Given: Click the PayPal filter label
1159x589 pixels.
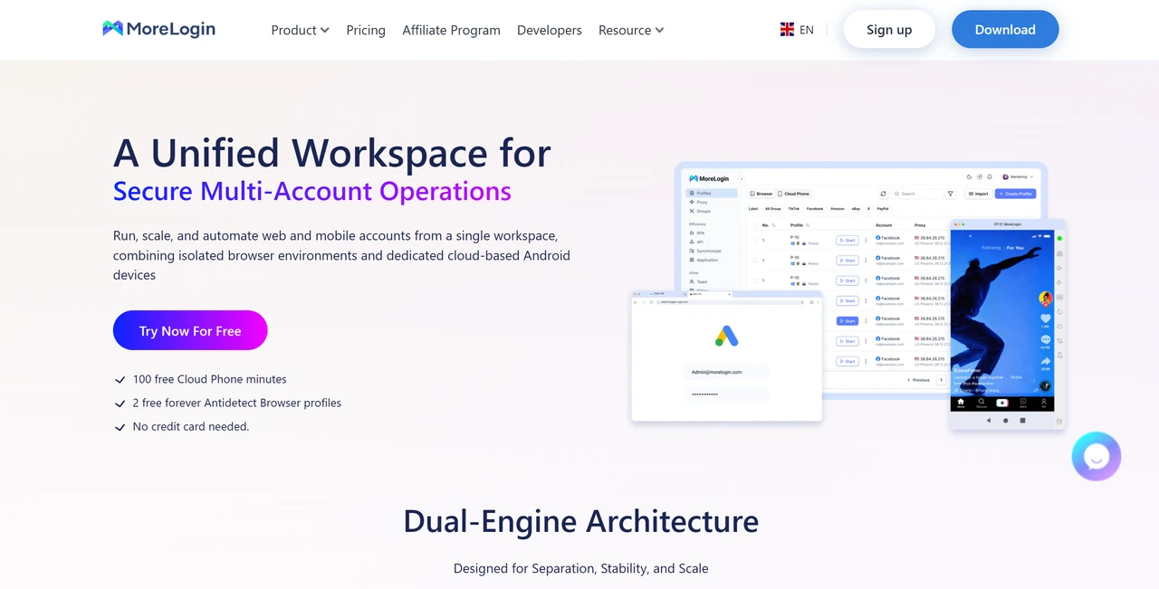Looking at the screenshot, I should pos(883,209).
